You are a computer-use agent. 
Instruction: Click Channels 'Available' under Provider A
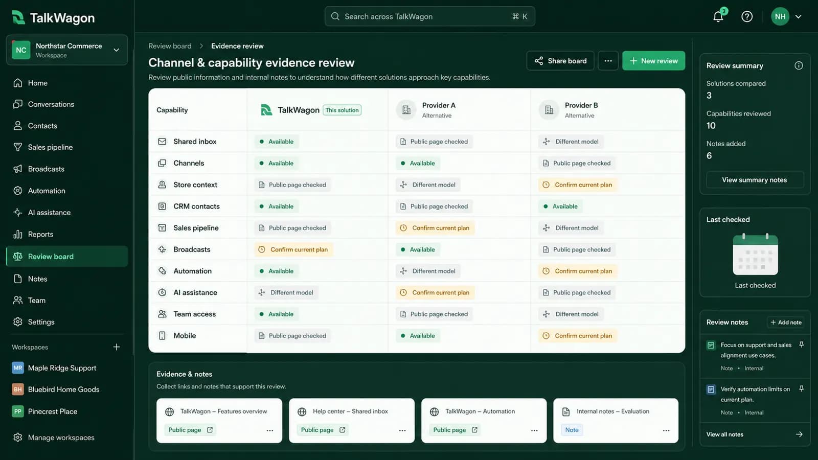click(418, 163)
